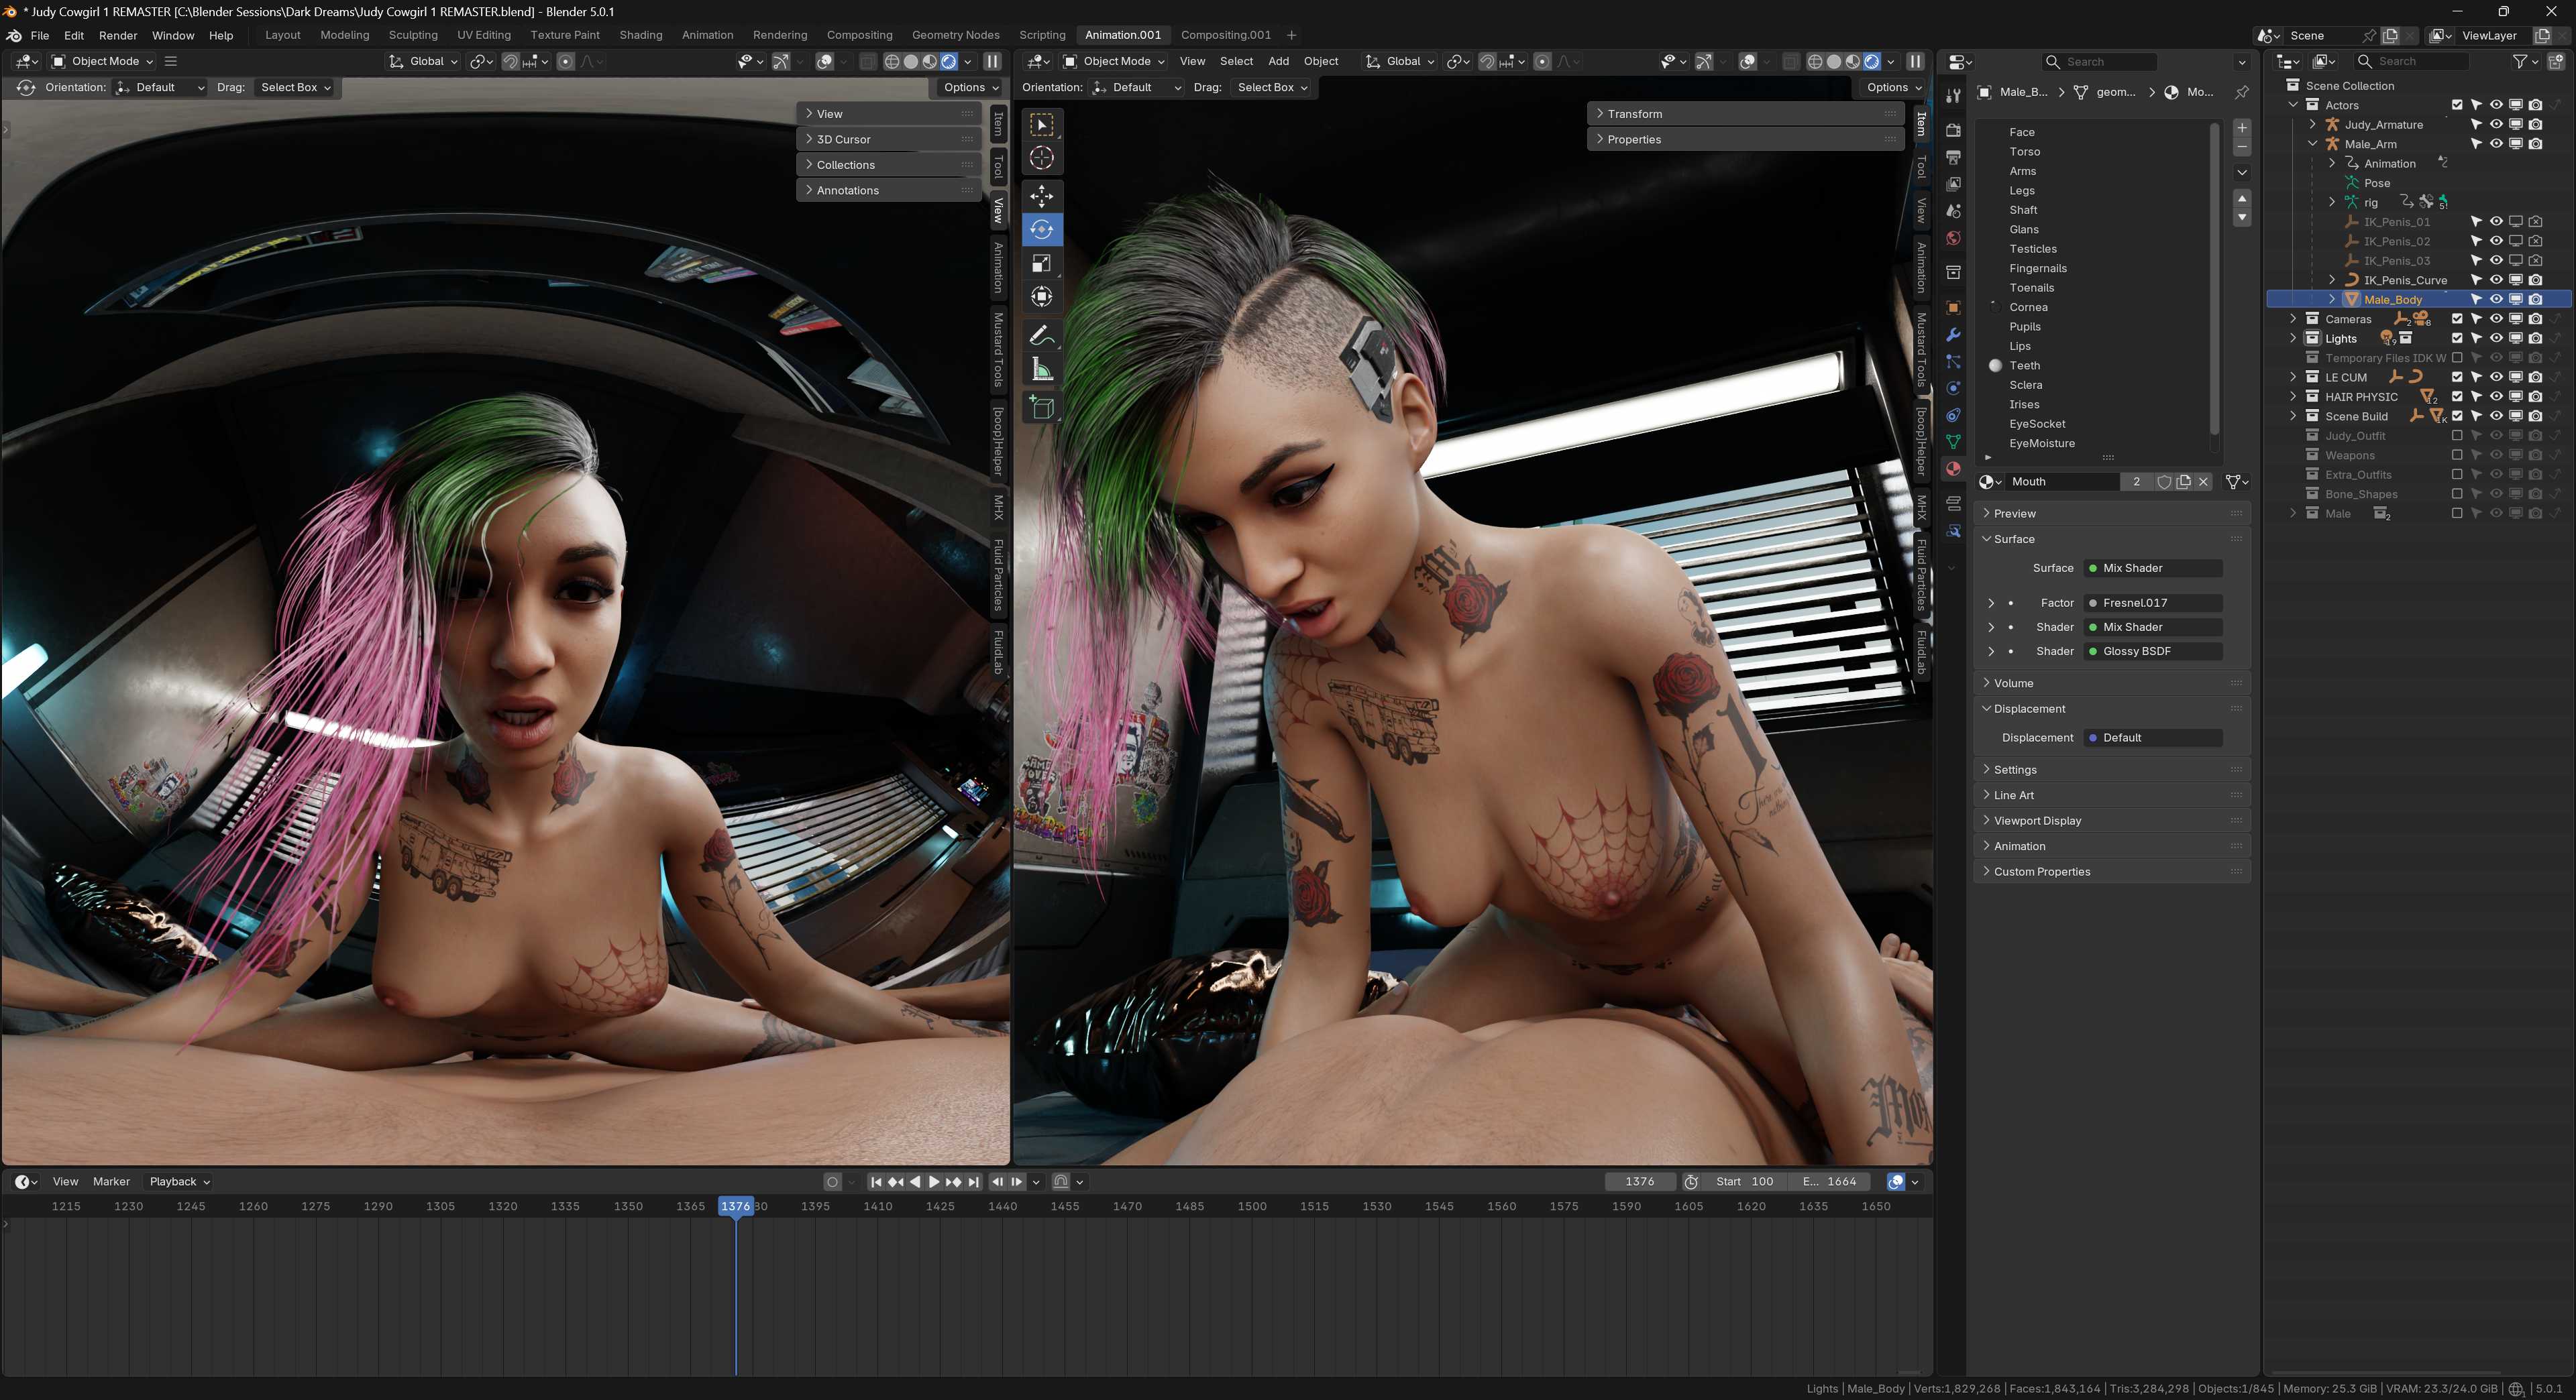Click the Fresnel.017 factor button
This screenshot has height=1400, width=2576.
2153,603
